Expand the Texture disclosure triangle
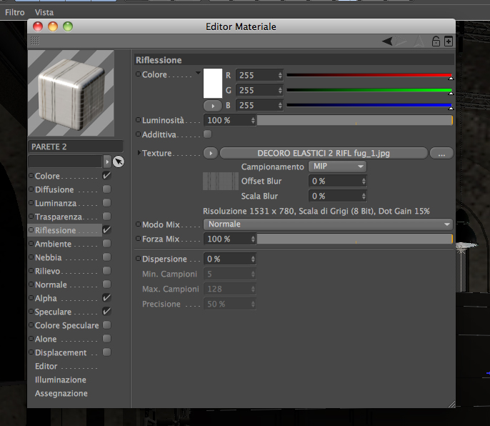The height and width of the screenshot is (426, 490). [x=139, y=153]
